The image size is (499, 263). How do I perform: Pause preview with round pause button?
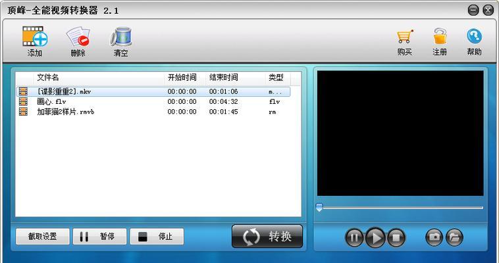354,237
